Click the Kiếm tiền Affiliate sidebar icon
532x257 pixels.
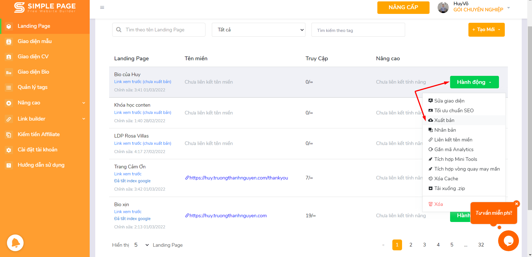tap(9, 135)
